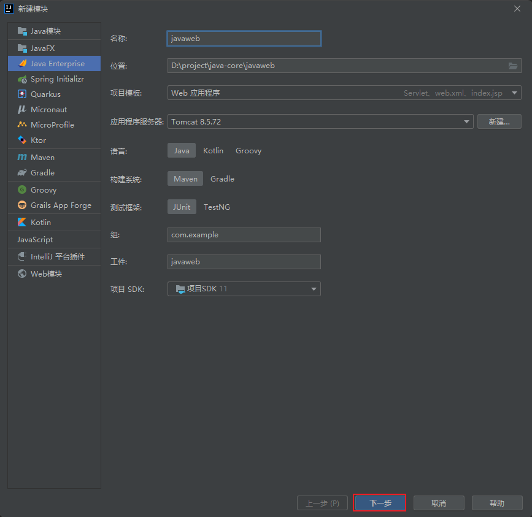
Task: Click the MicroProfile icon
Action: click(22, 124)
